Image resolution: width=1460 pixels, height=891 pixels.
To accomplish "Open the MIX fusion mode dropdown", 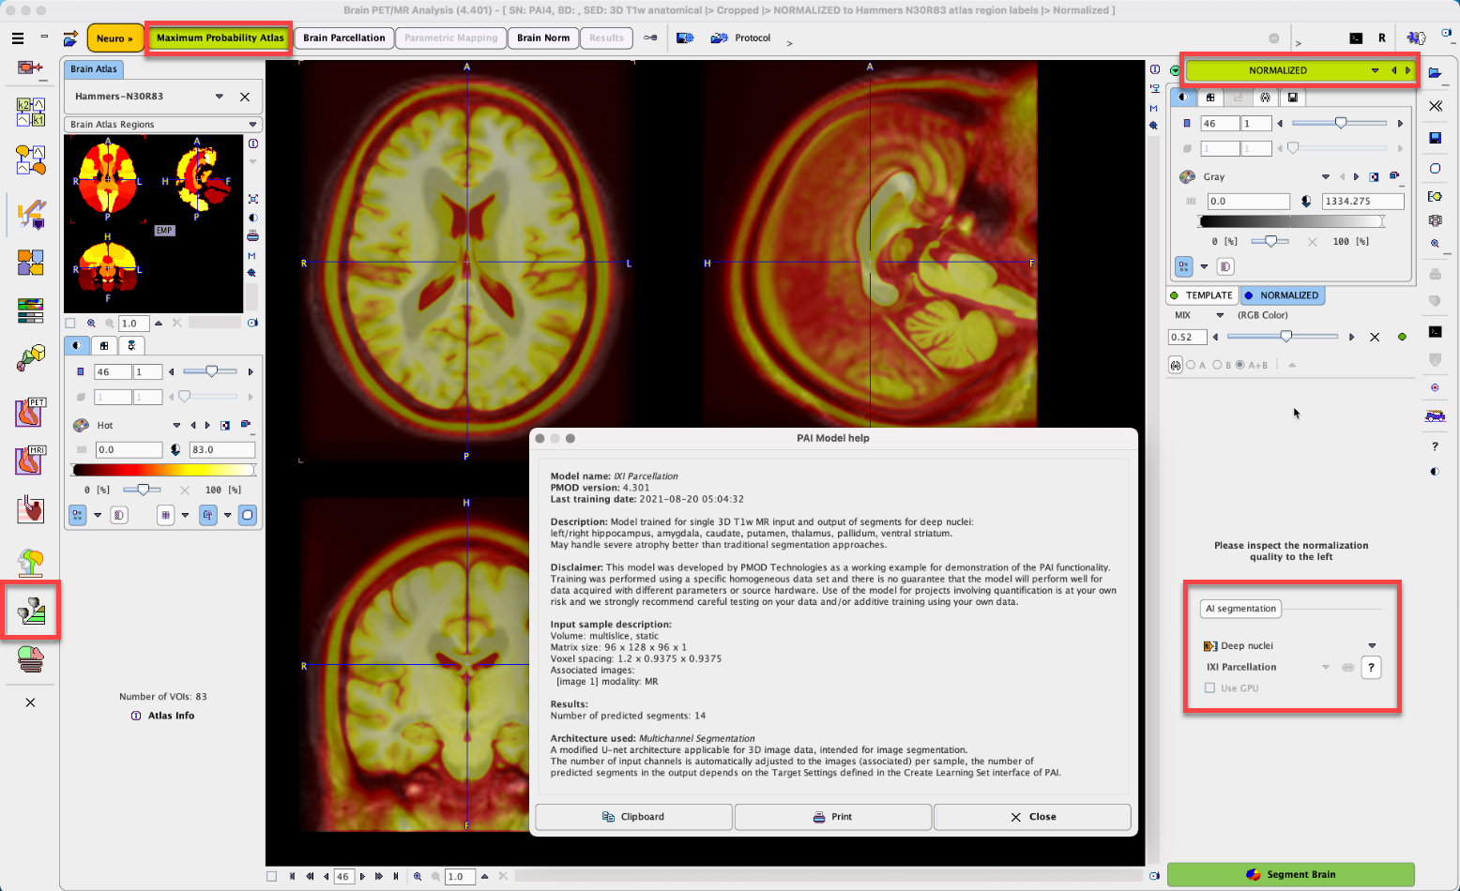I will tap(1220, 316).
